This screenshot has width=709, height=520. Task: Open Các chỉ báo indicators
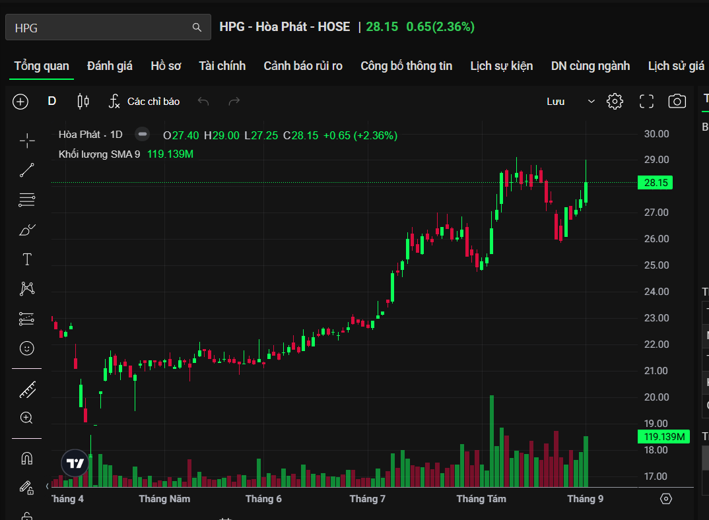tap(144, 101)
